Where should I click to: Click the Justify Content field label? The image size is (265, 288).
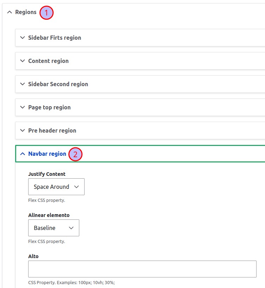tap(47, 174)
